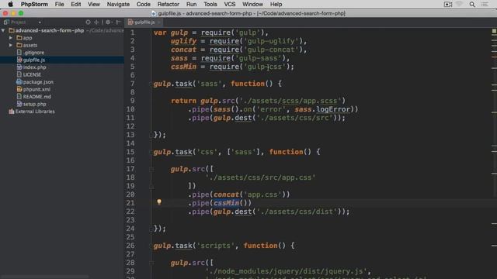Click the fold end marker at line 24
This screenshot has width=497, height=279.
151,229
